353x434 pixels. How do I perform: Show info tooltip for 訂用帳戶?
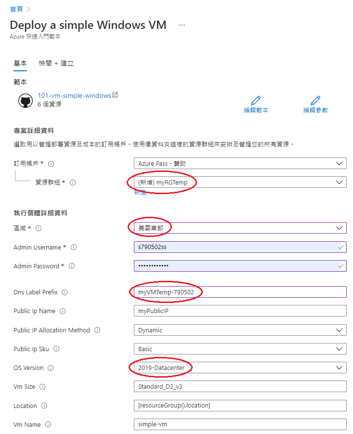coord(51,164)
